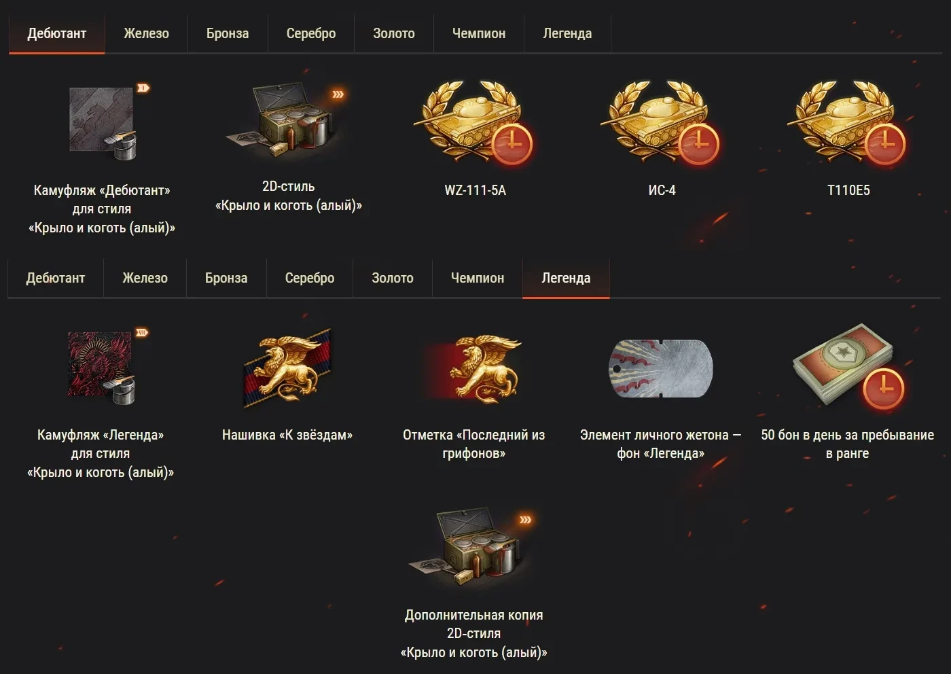Switch to the Железо tab in the top row
The image size is (951, 674).
pos(146,33)
